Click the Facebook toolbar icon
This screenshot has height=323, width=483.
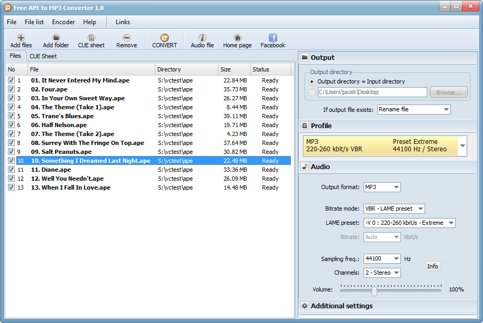[x=273, y=38]
